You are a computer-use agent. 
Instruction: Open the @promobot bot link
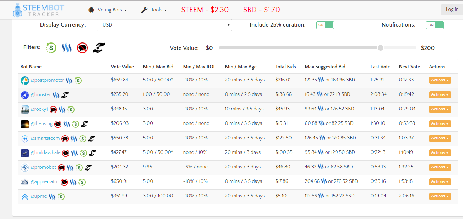(x=43, y=167)
